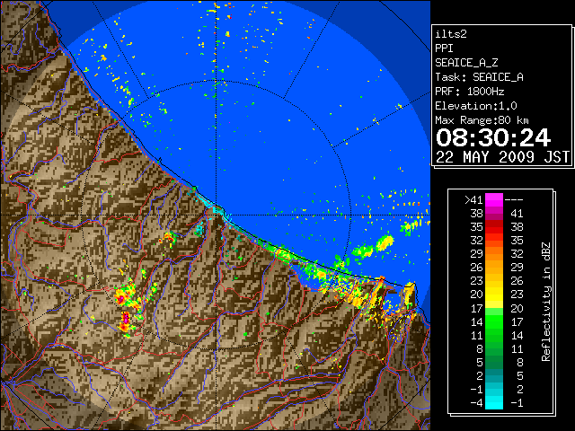Pick the dark magenta 38–41 dBZ swatch
The height and width of the screenshot is (431, 575).
tap(494, 214)
